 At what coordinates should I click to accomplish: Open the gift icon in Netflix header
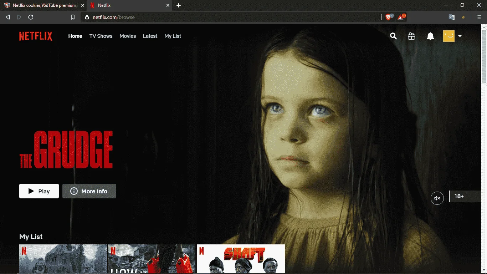click(411, 36)
